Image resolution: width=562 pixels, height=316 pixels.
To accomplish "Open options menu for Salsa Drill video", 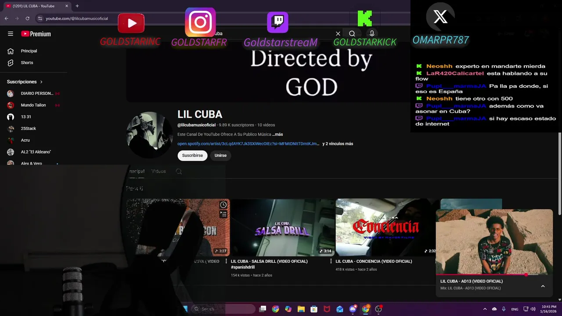I will click(331, 261).
